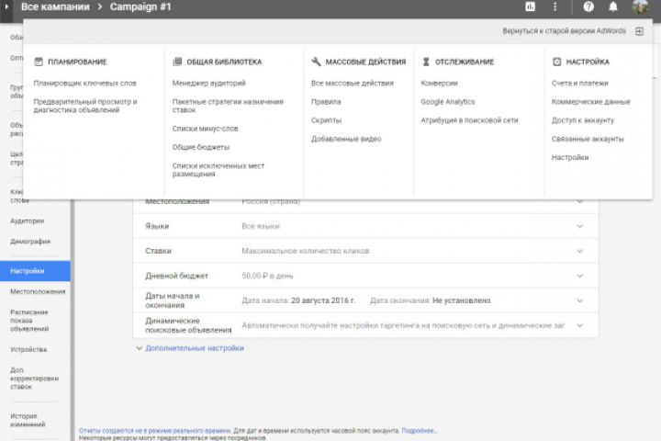Open the reports chart icon in header
The height and width of the screenshot is (441, 661).
(x=530, y=6)
